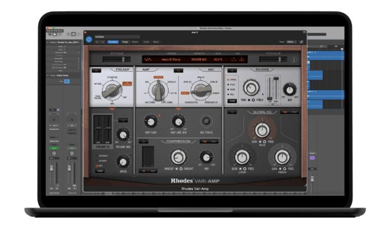Select the Hall reverb type
The height and width of the screenshot is (229, 390).
tap(231, 95)
